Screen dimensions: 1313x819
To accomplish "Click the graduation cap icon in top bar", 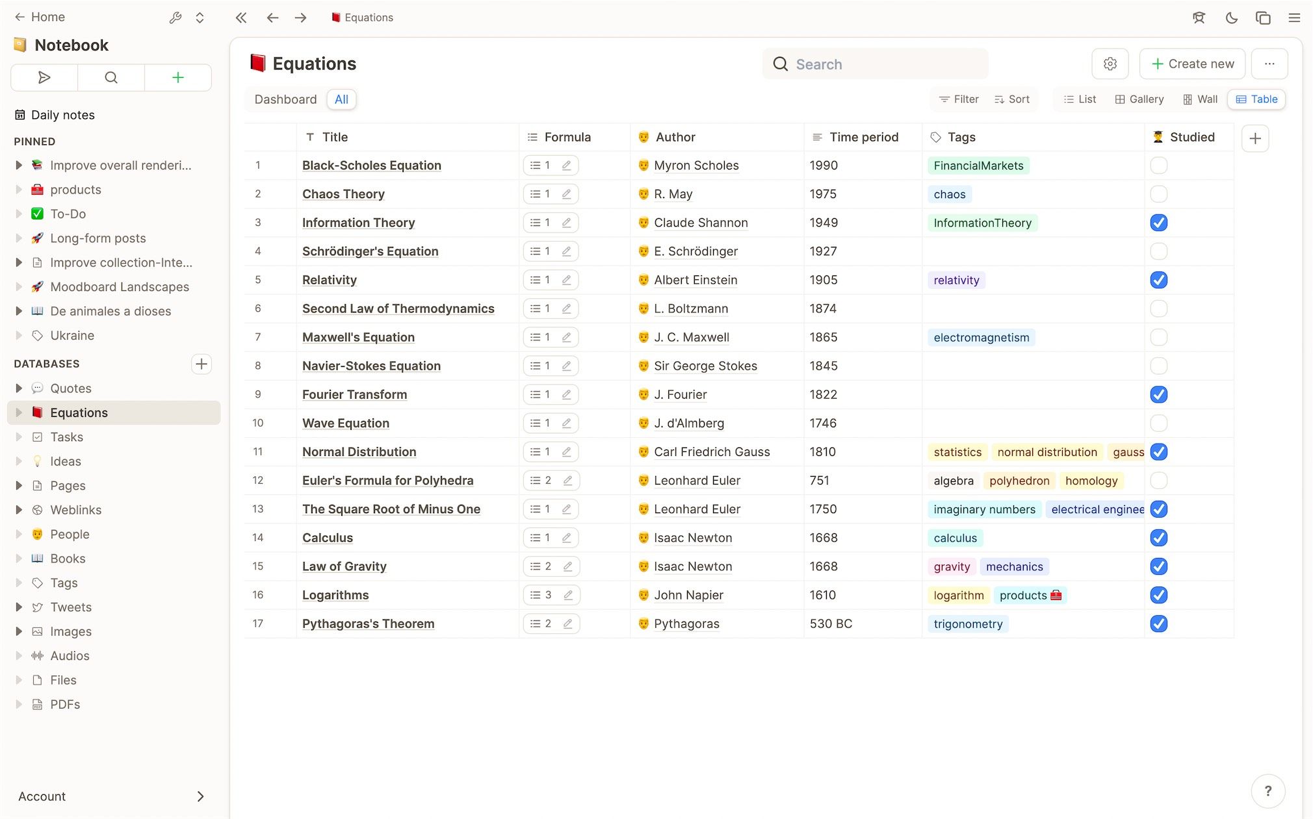I will 1199,18.
